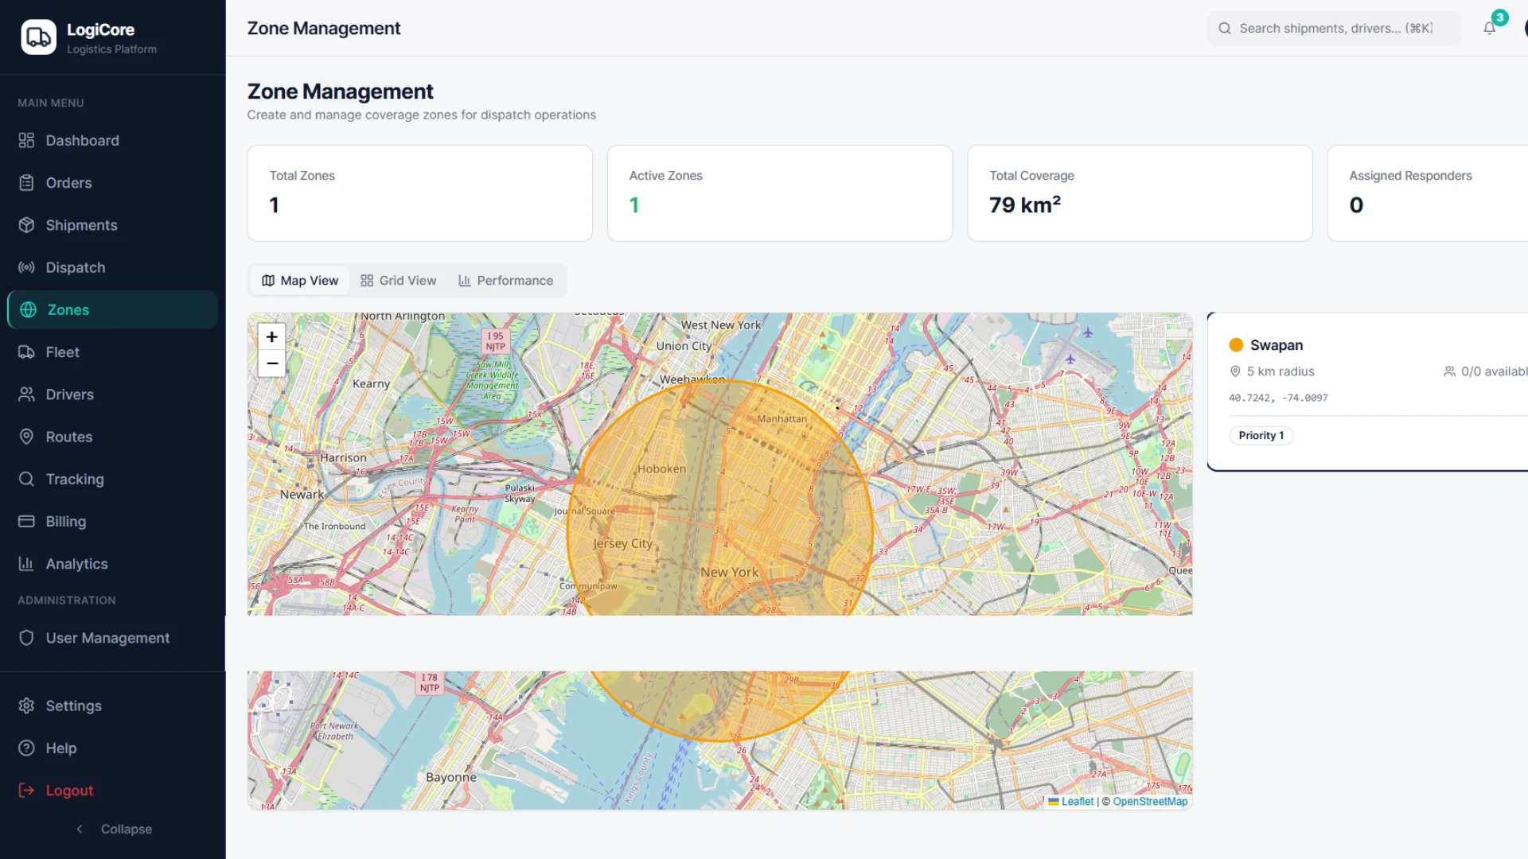Open the Settings page
The height and width of the screenshot is (859, 1528).
coord(112,705)
